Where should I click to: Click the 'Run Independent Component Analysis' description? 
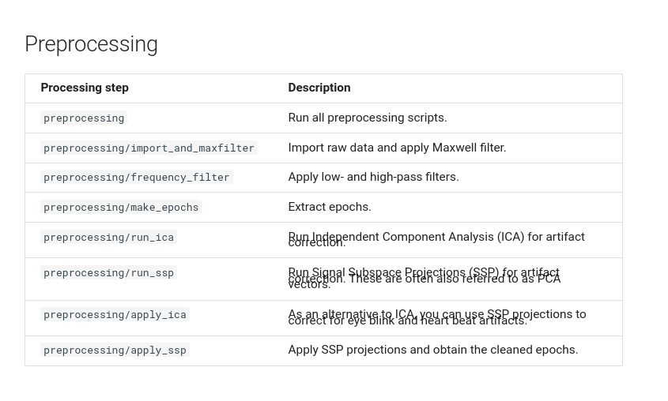[x=436, y=239]
